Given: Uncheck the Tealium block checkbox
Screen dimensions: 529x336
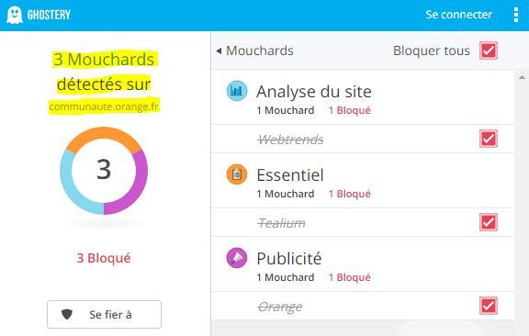Looking at the screenshot, I should [489, 222].
